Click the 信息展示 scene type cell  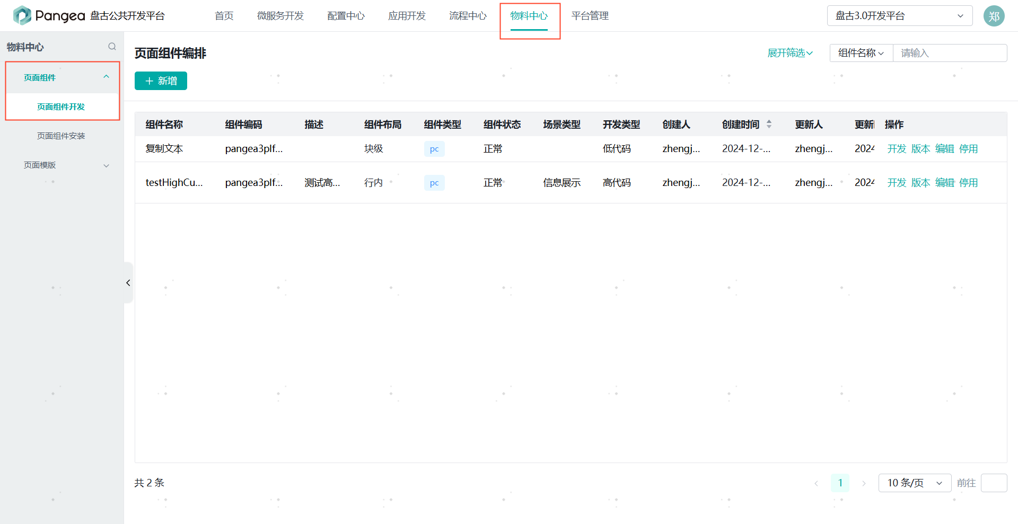562,183
